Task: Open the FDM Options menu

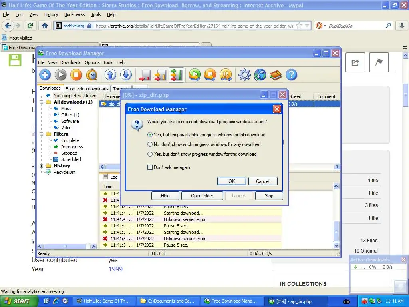Action: tap(92, 62)
